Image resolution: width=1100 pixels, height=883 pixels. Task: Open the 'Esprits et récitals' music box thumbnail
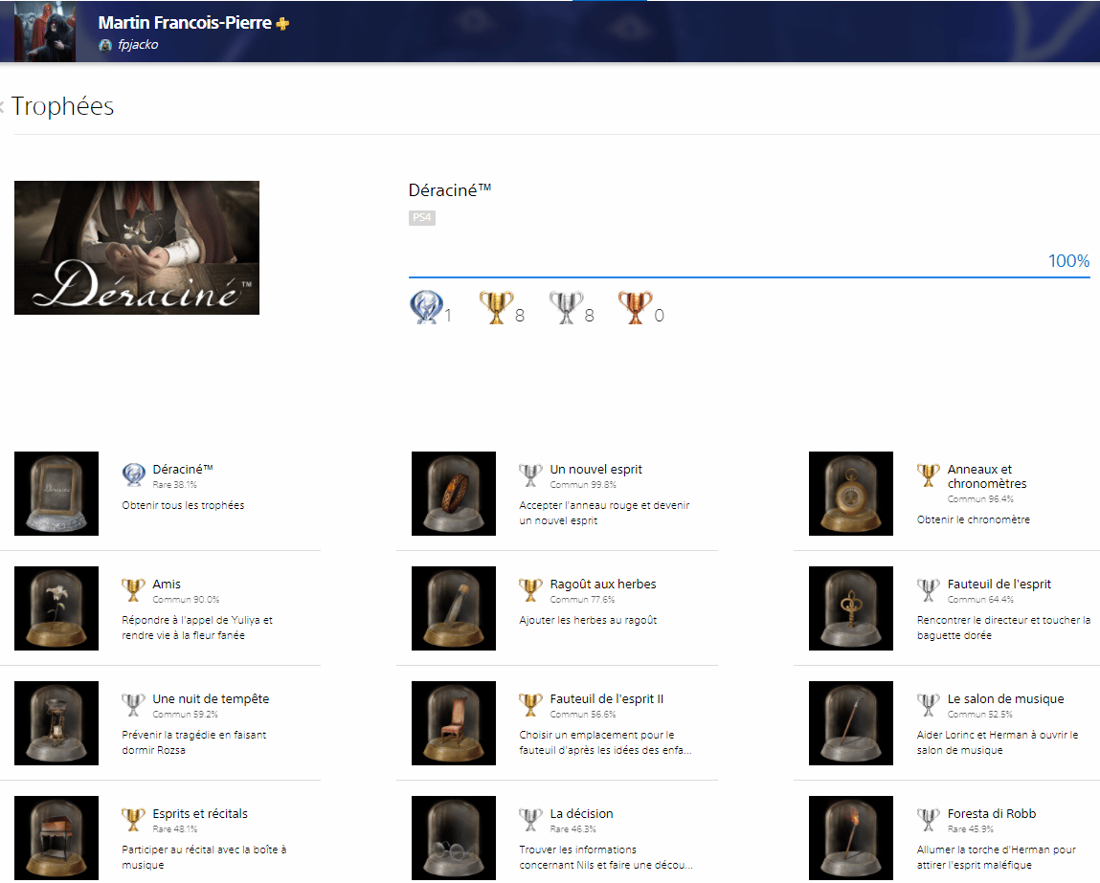point(56,838)
